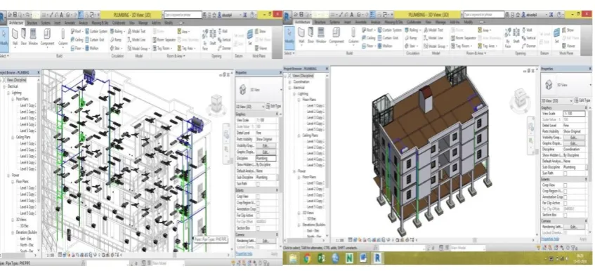Toggle Sun Path checkbox in the left window
Screen dimensions: 595x271
click(x=258, y=184)
